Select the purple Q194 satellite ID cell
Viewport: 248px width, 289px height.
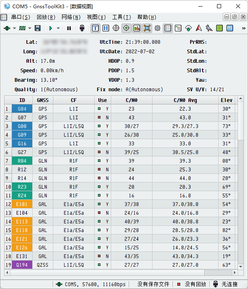point(22,265)
